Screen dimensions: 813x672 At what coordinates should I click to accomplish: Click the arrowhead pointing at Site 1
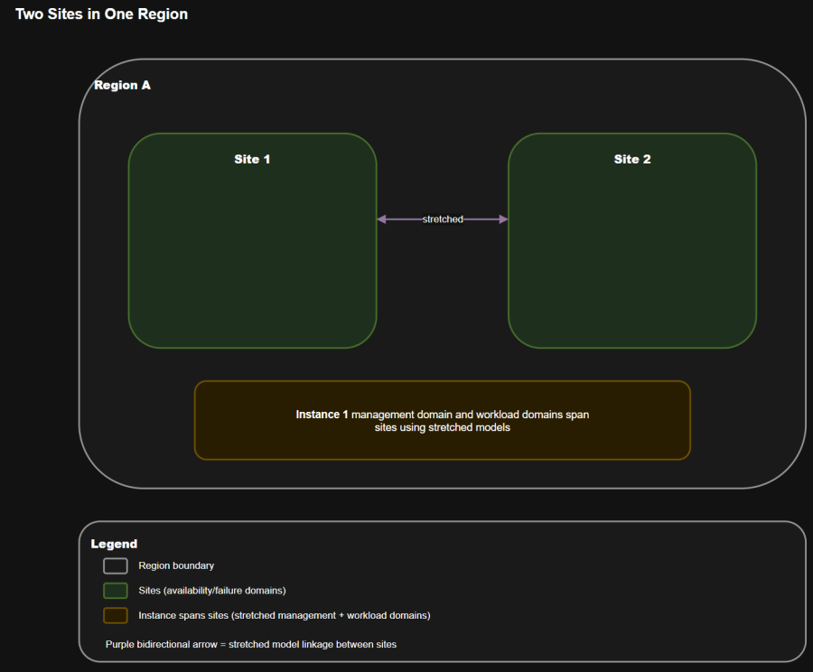(382, 219)
